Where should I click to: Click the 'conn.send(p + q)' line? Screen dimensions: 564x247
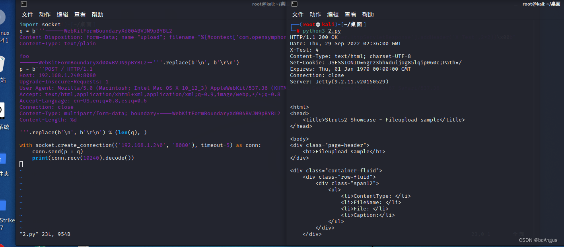(x=58, y=152)
